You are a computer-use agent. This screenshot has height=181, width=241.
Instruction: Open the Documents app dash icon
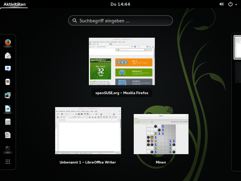click(x=8, y=135)
